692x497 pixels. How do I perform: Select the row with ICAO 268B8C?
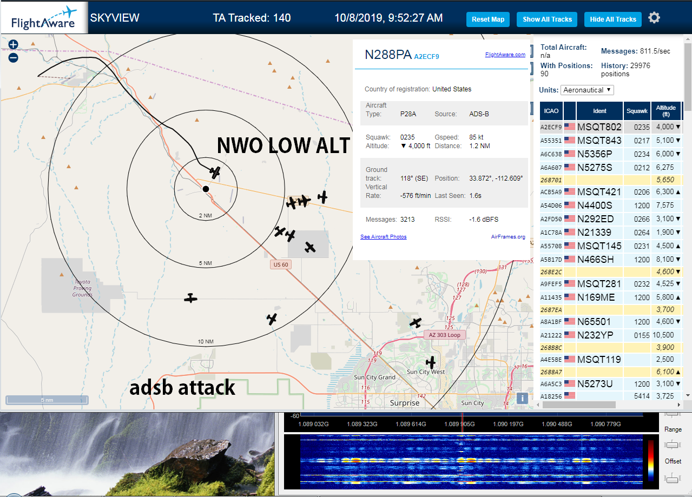click(611, 347)
